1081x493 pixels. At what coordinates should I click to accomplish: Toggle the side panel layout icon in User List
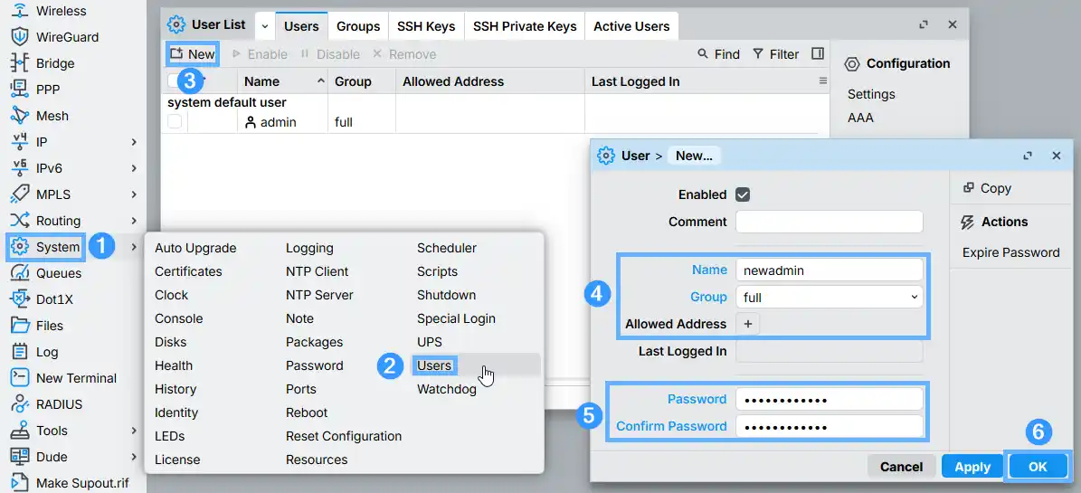click(818, 53)
